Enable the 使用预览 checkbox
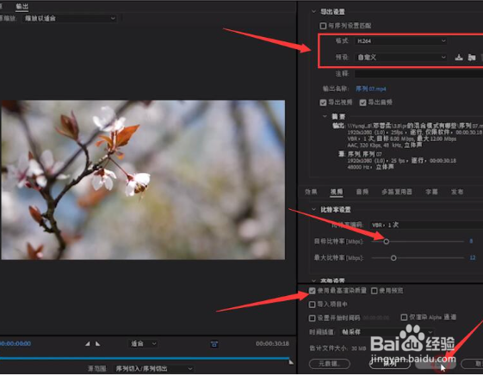This screenshot has height=376, width=483. coord(375,291)
